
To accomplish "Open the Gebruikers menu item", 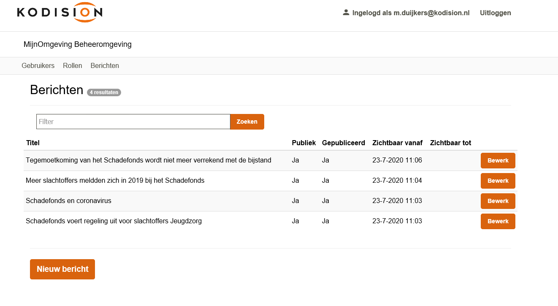I will 38,66.
